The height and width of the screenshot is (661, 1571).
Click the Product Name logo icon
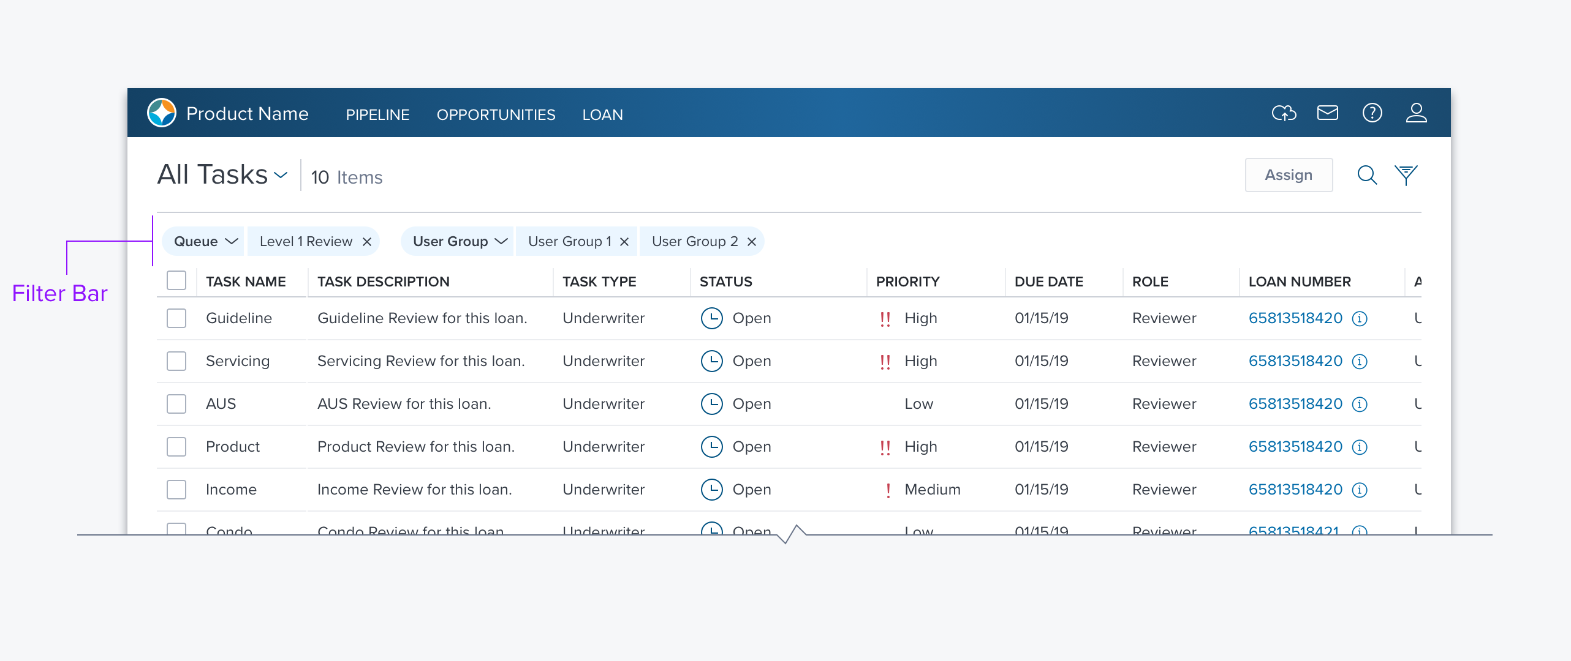(x=162, y=113)
